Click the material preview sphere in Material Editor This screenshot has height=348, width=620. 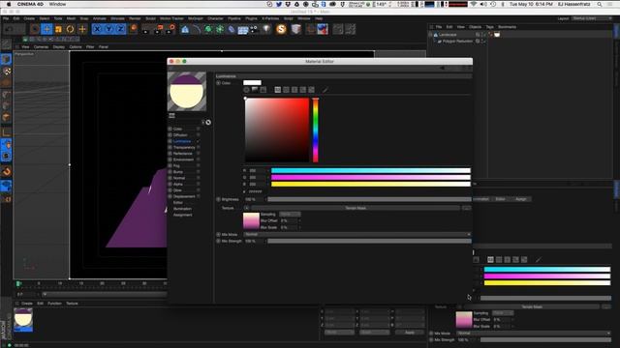(187, 92)
